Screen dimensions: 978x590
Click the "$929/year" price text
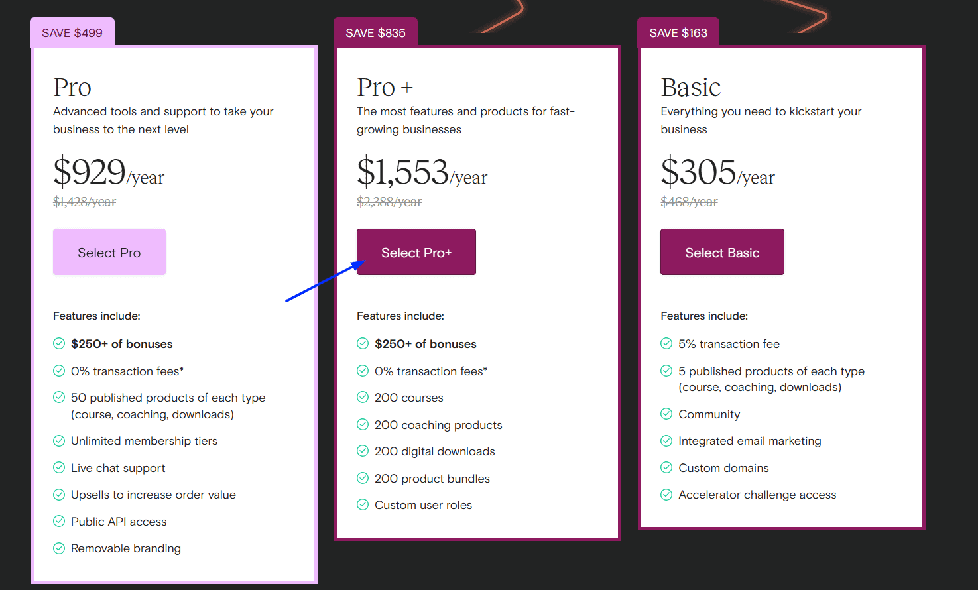click(x=108, y=174)
